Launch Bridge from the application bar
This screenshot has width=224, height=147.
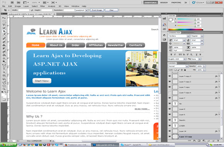pyautogui.click(x=12, y=2)
